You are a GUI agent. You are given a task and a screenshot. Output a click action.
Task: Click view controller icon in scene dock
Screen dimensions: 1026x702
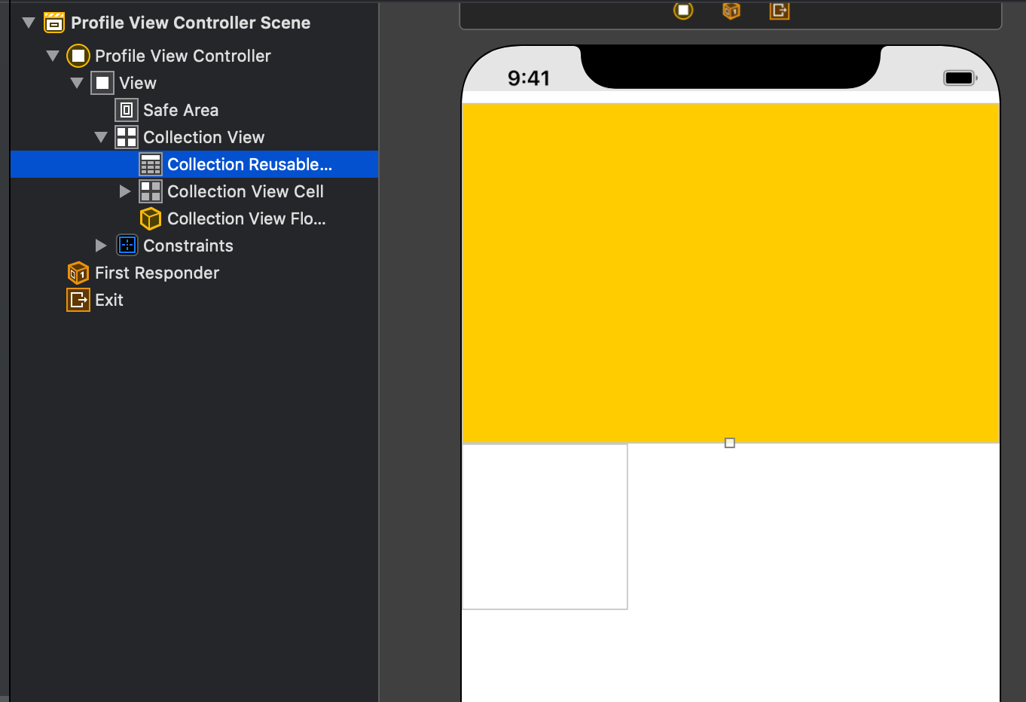[683, 11]
